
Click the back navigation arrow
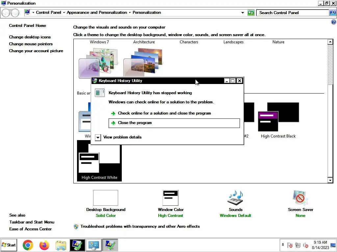[x=6, y=13]
